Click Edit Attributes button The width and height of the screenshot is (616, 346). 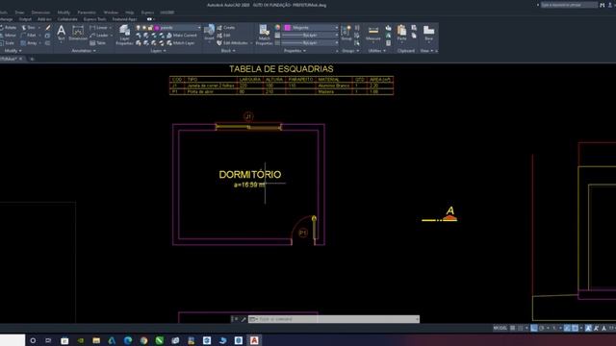(233, 43)
